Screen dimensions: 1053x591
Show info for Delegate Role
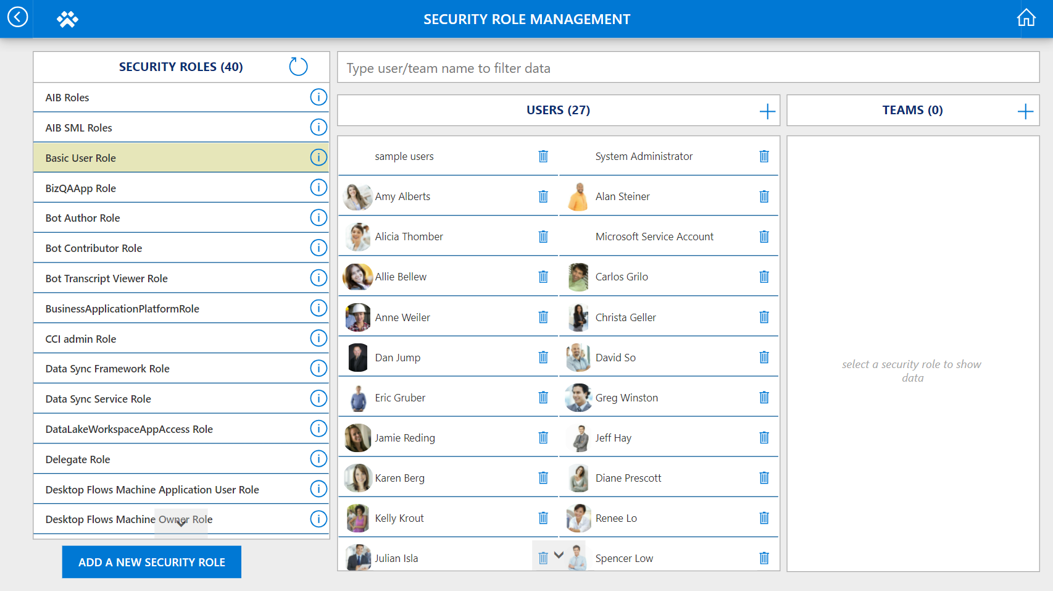pyautogui.click(x=318, y=458)
